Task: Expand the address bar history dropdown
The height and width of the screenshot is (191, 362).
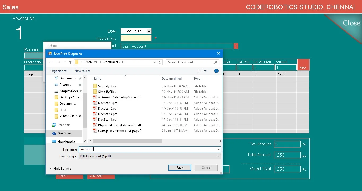Action: 155,62
